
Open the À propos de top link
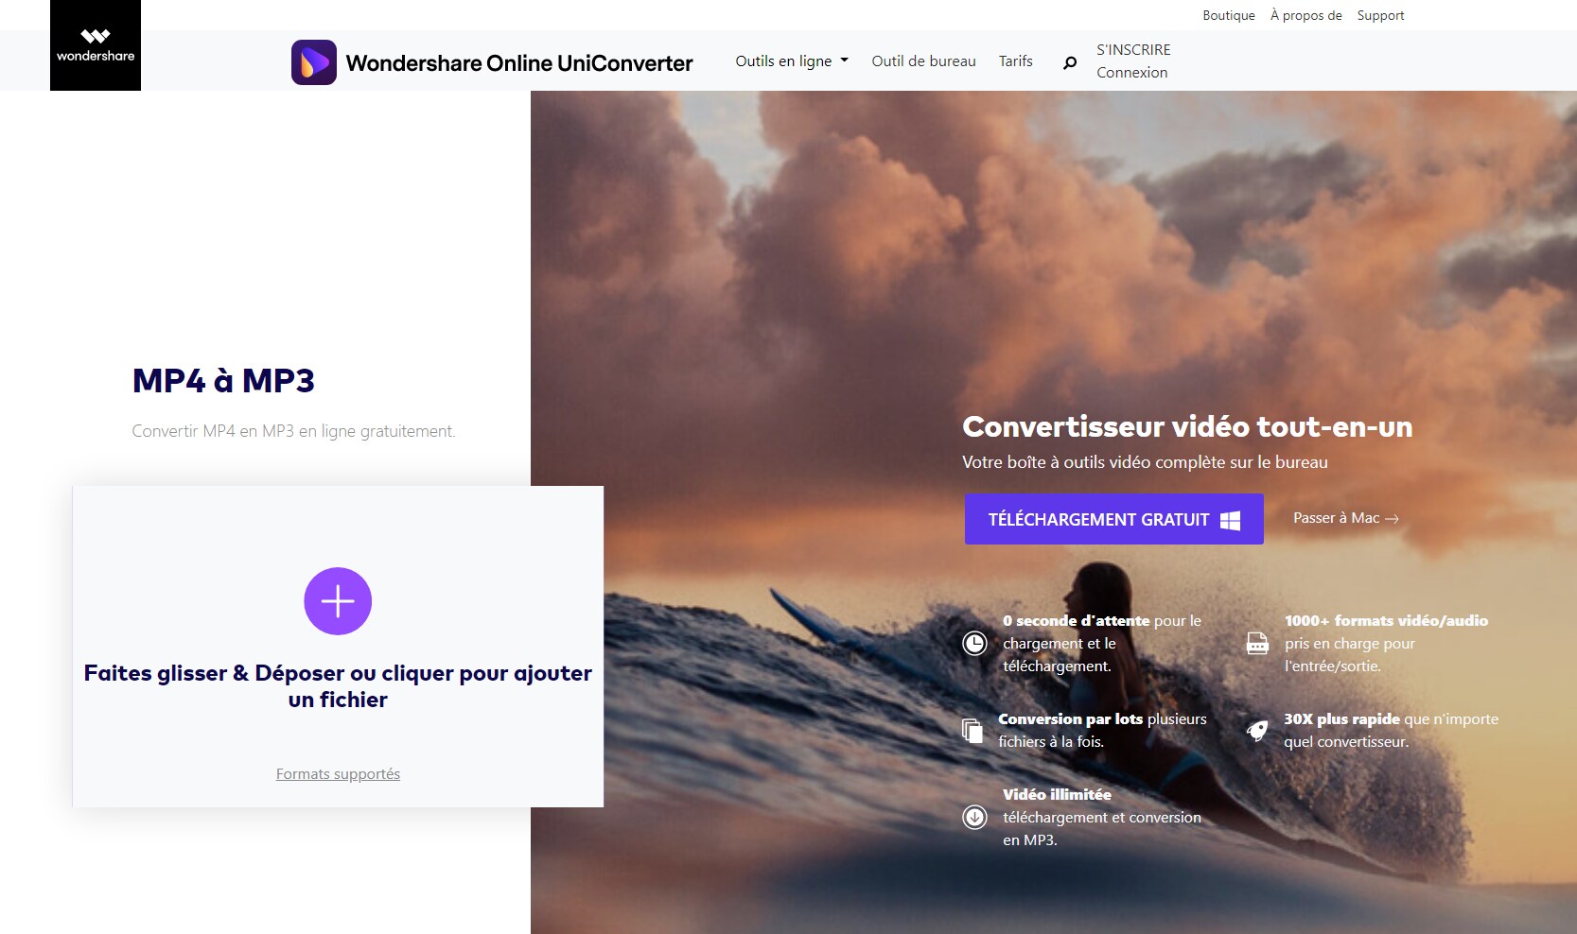(1305, 15)
